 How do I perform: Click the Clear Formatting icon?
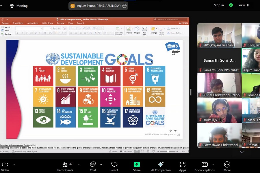64,29
